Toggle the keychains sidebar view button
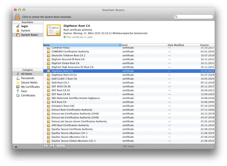This screenshot has width=227, height=166. 16,147
